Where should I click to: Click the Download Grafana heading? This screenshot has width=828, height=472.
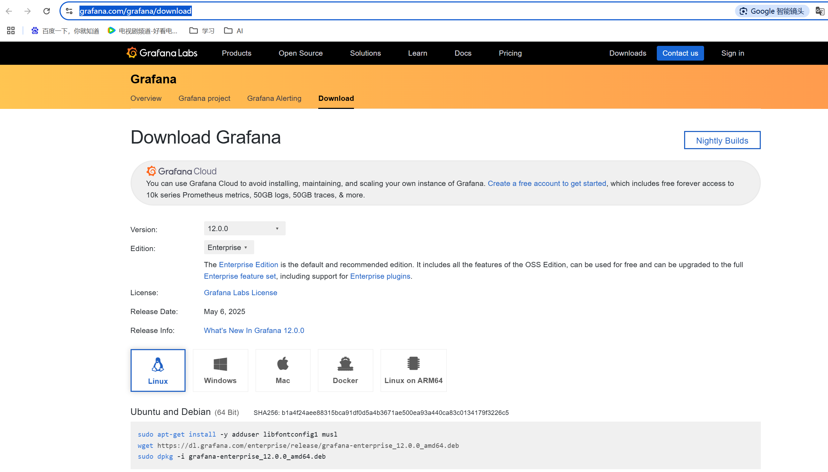point(206,137)
